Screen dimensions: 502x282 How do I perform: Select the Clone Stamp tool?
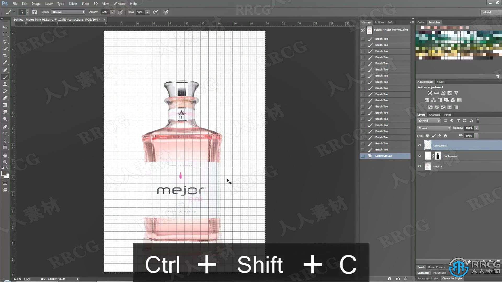[x=5, y=84]
